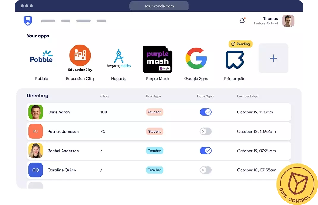
Task: Click the Data Sync column header
Action: (205, 96)
